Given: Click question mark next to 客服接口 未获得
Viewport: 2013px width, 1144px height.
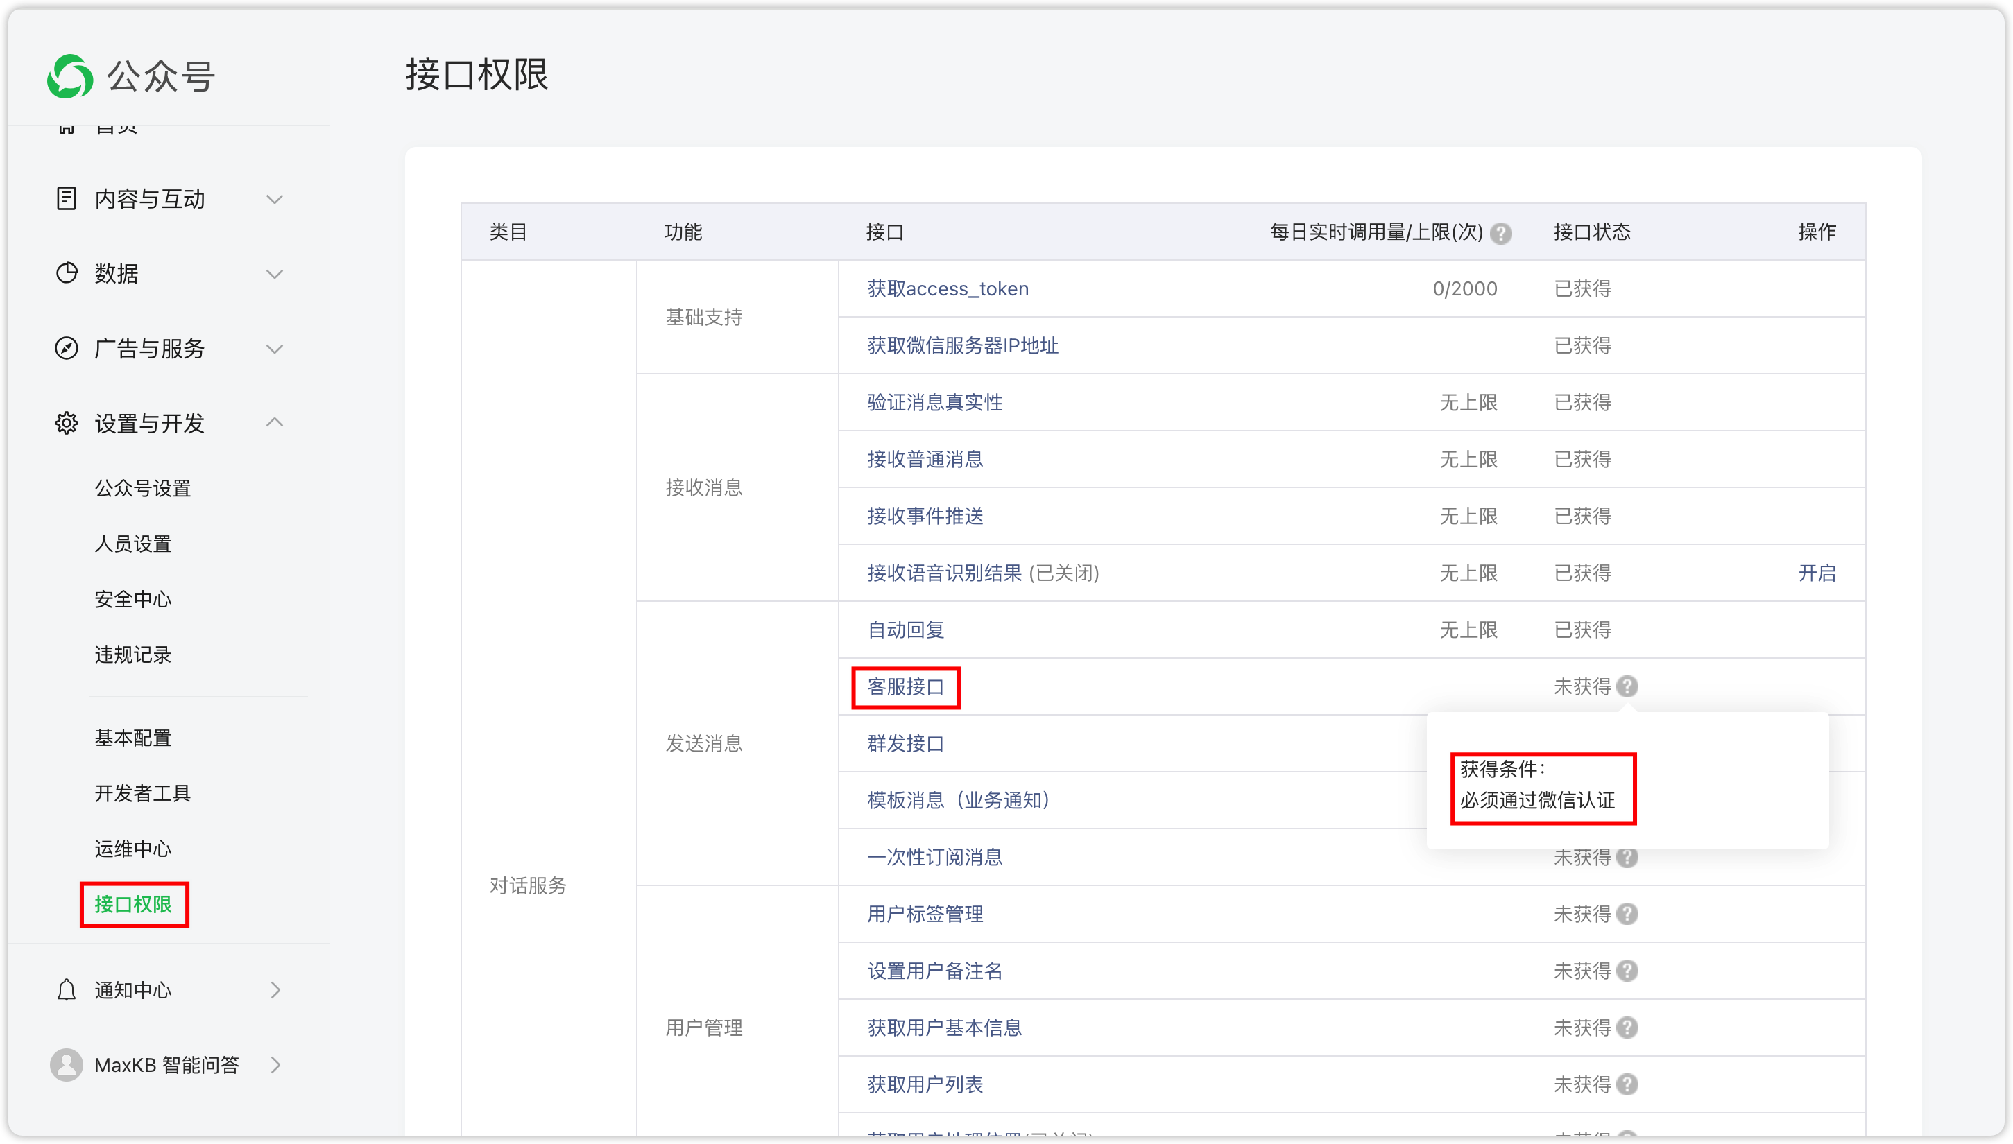Looking at the screenshot, I should (x=1628, y=686).
